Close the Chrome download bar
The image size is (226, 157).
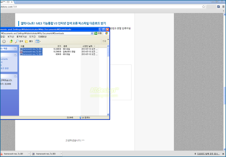pos(223,154)
